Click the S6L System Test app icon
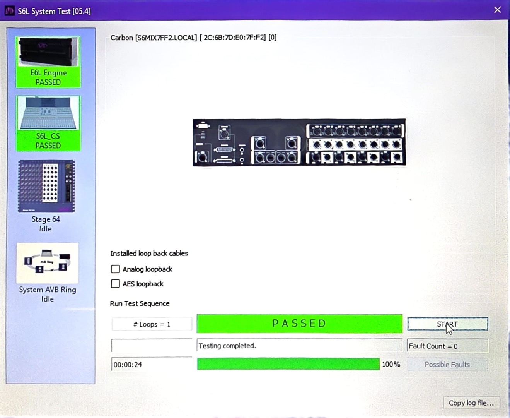The image size is (510, 418). point(10,11)
